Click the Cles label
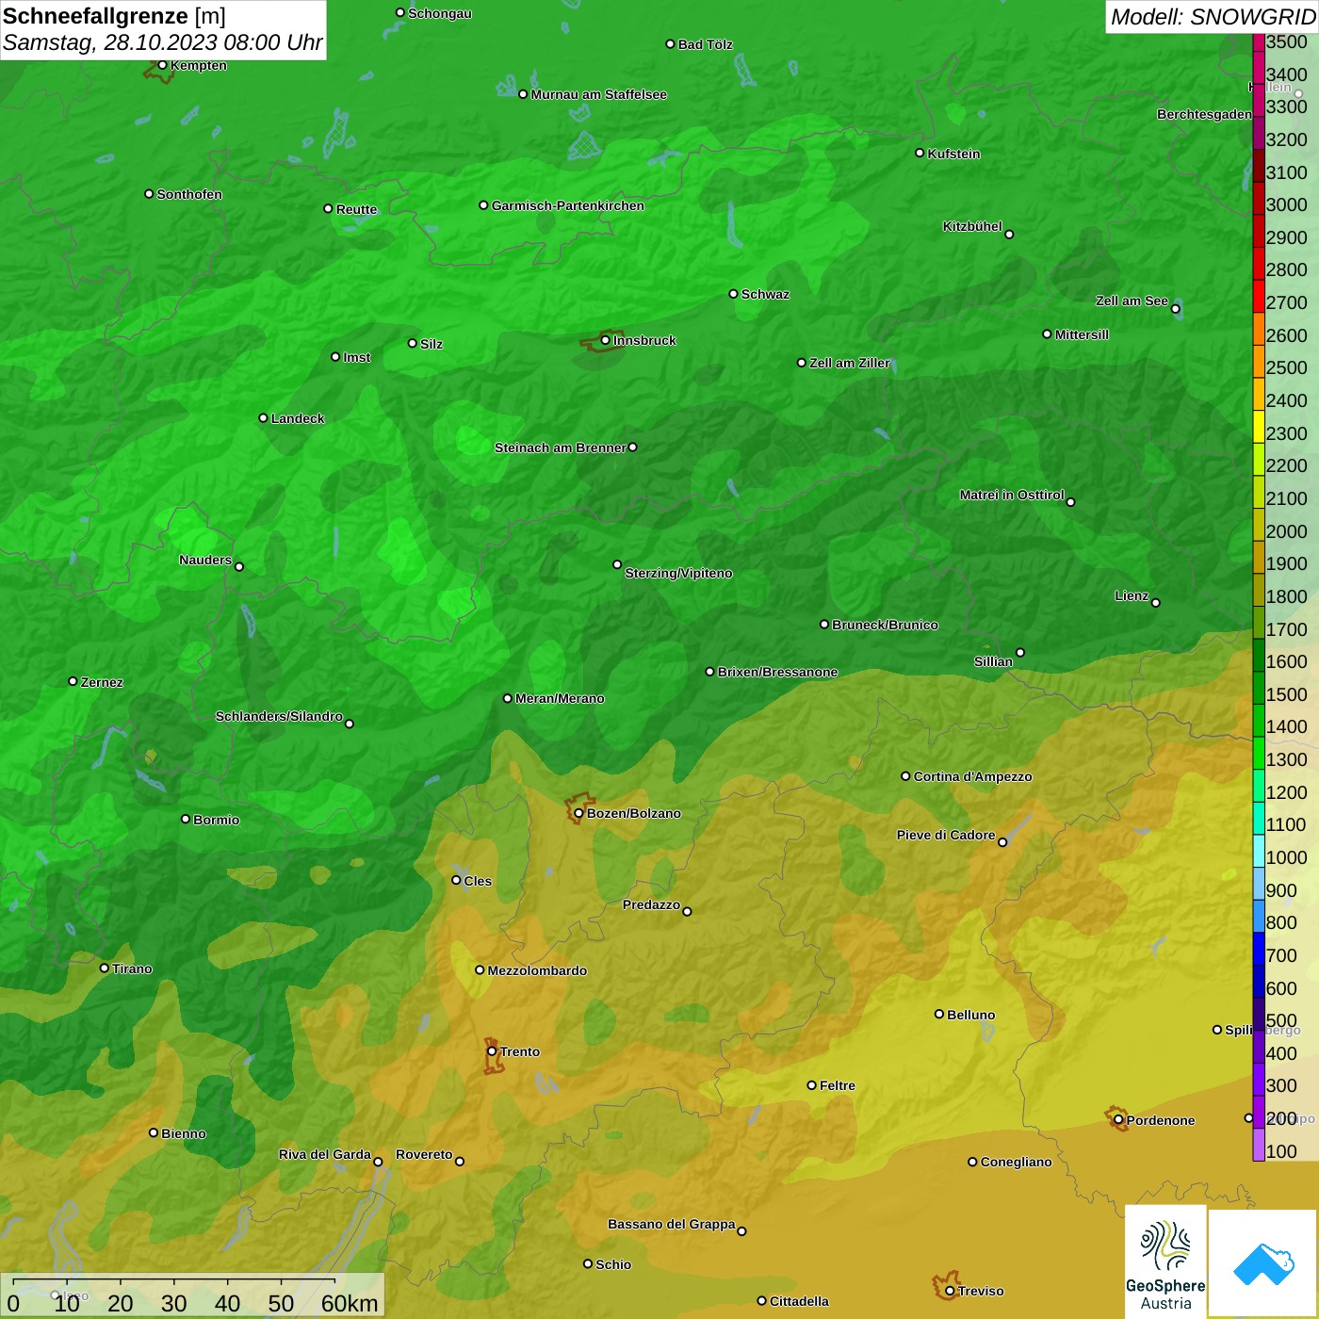The image size is (1319, 1319). click(x=478, y=881)
